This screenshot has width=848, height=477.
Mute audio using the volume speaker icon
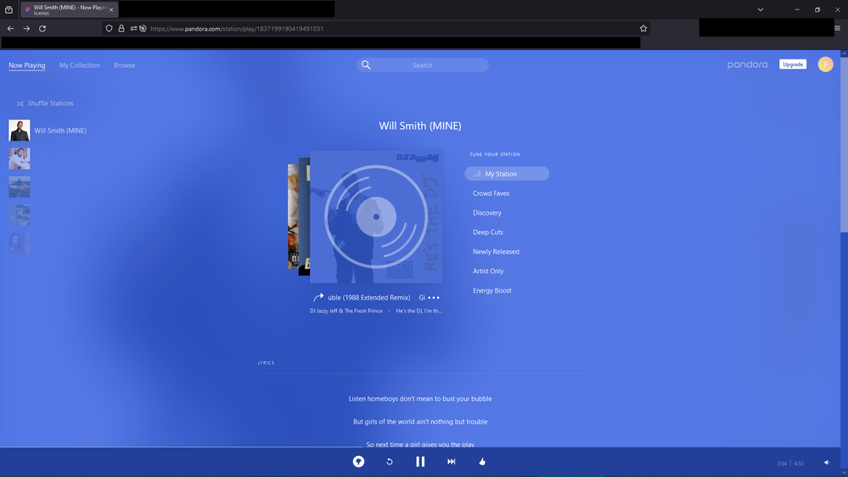827,463
